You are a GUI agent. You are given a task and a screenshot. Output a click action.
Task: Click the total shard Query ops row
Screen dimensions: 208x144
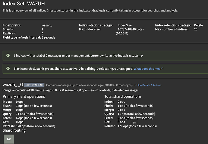130,114
